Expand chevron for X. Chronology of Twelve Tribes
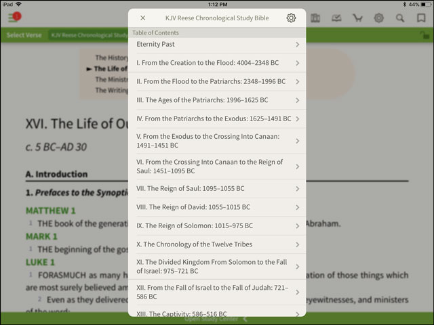This screenshot has width=434, height=325. (297, 244)
